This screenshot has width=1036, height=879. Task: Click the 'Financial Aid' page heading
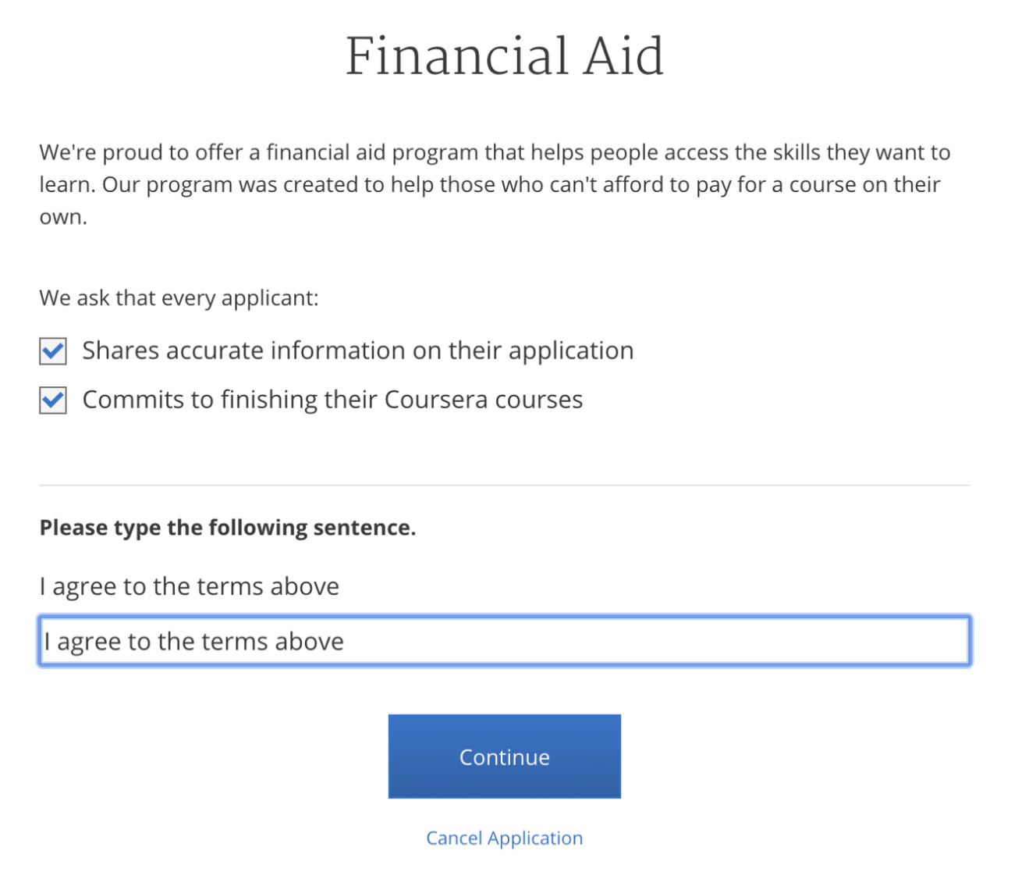coord(504,56)
